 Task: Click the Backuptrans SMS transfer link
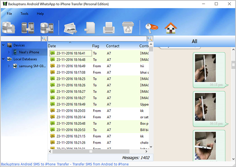[x=64, y=164]
